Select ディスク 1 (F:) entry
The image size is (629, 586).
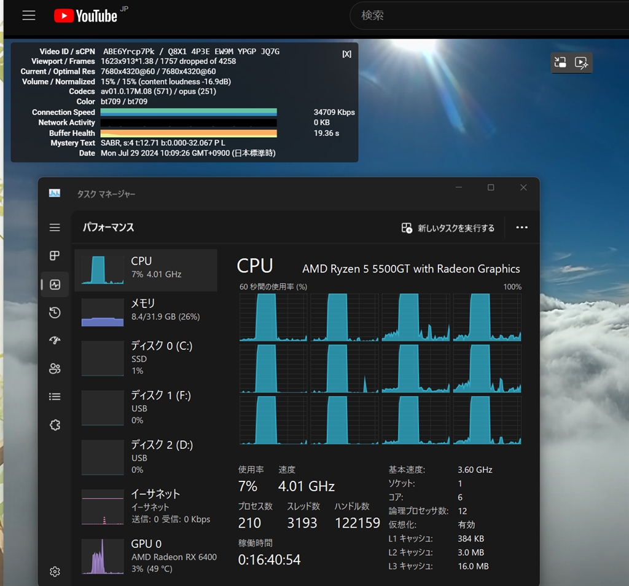coord(146,407)
